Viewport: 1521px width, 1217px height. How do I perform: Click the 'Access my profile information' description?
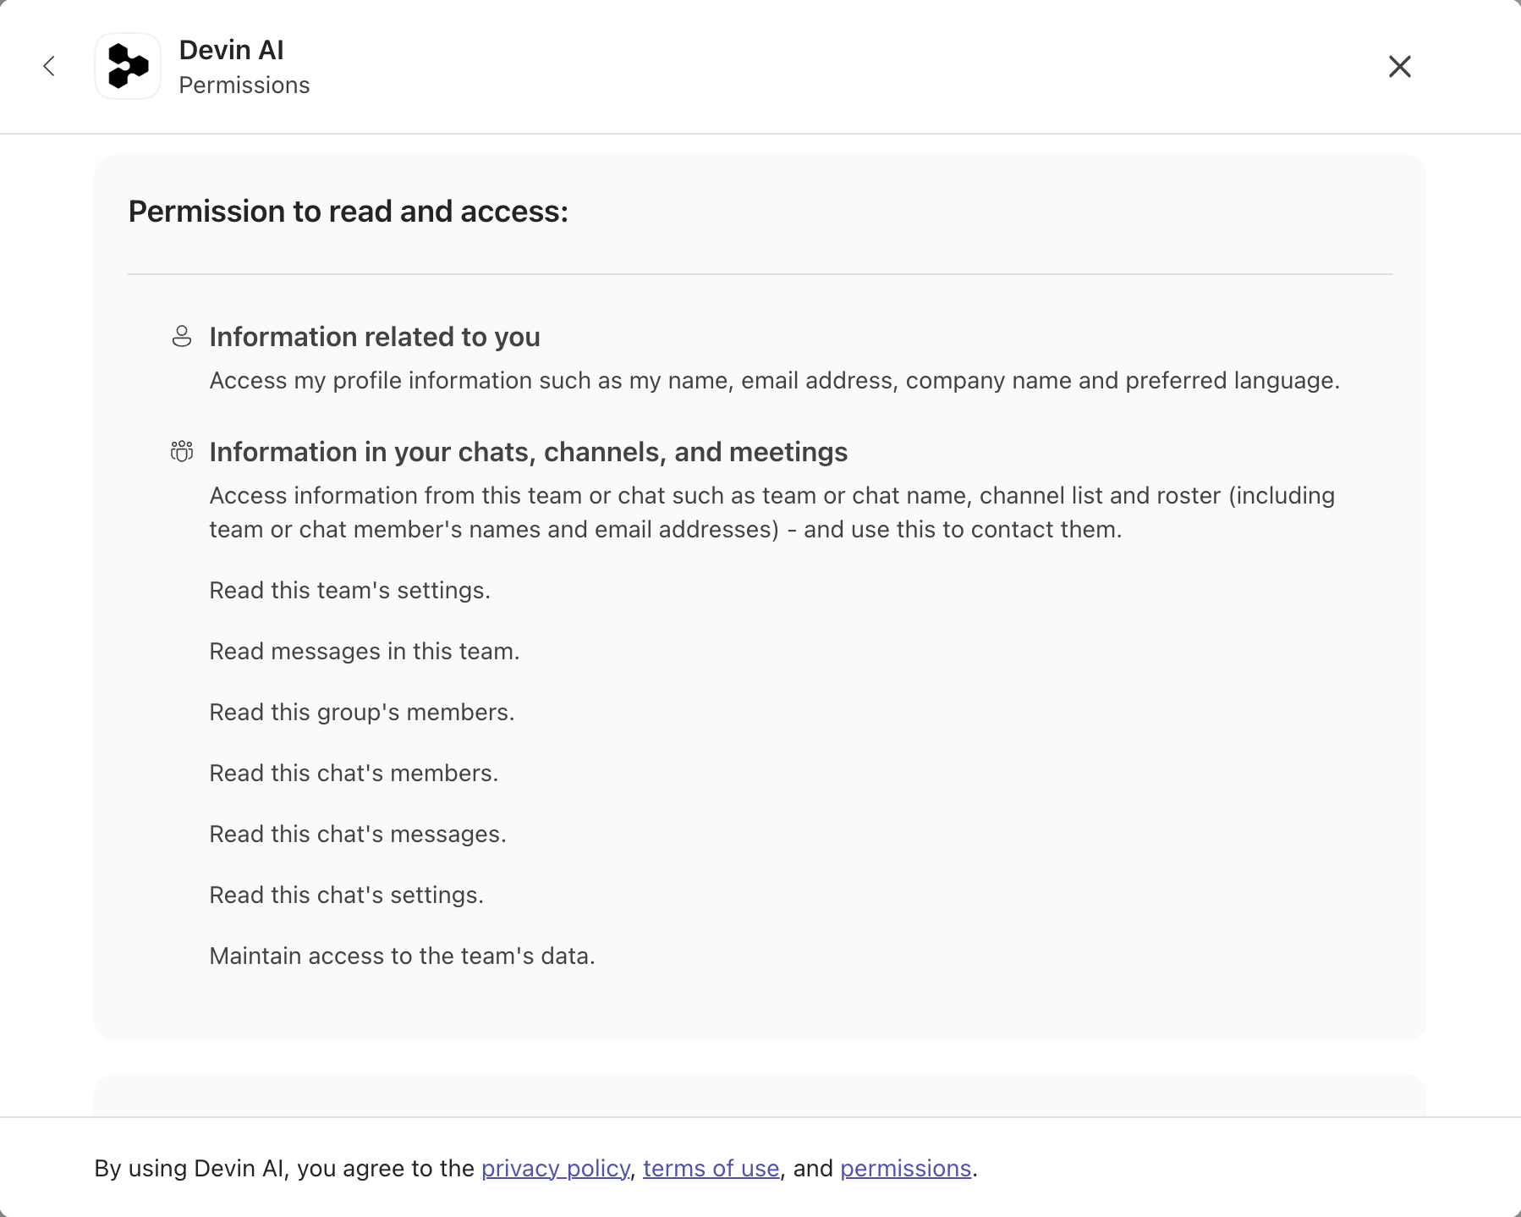pos(775,381)
